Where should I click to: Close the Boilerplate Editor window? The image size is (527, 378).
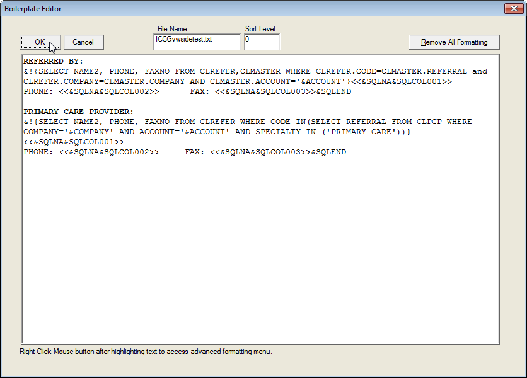click(x=511, y=9)
